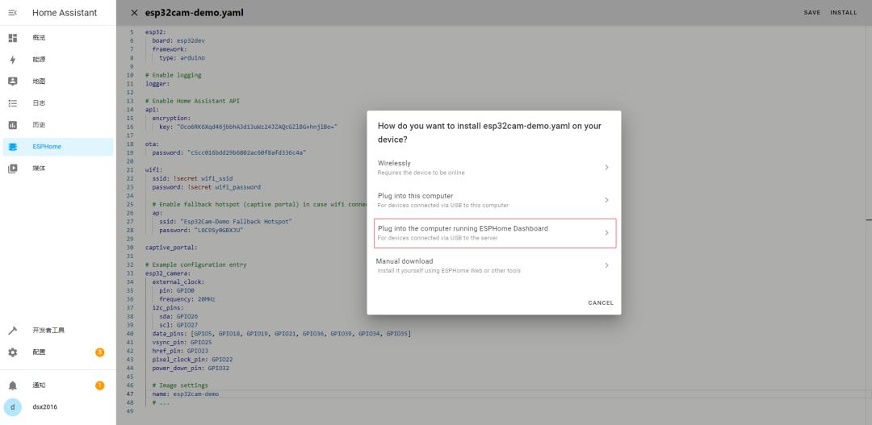This screenshot has height=425, width=872.
Task: Expand the Manual download chevron
Action: coord(606,265)
